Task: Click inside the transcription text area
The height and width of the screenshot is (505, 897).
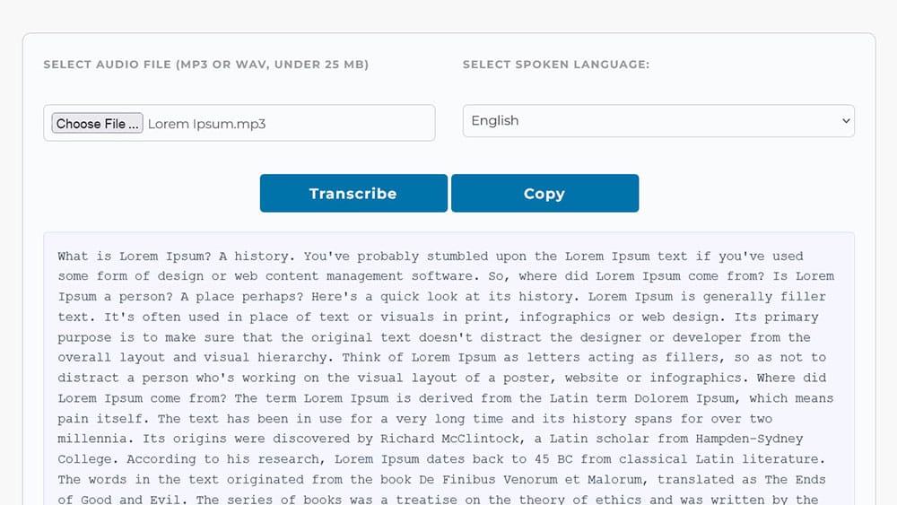Action: tap(449, 369)
